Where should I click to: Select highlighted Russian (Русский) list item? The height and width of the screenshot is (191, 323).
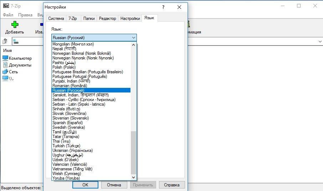tap(91, 90)
